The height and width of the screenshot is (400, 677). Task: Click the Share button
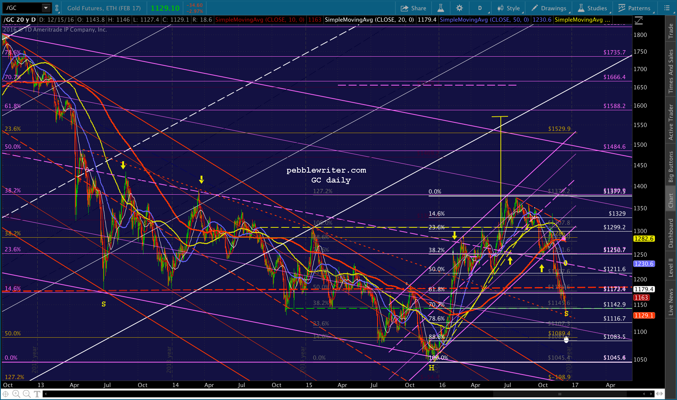[413, 8]
